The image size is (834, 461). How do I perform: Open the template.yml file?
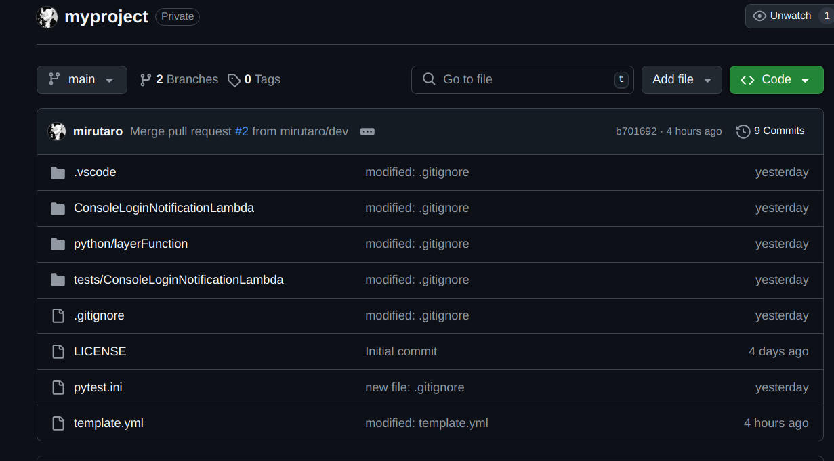[x=108, y=422]
